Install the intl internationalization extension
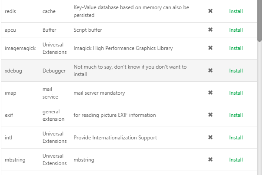The height and width of the screenshot is (175, 263). pyautogui.click(x=236, y=138)
